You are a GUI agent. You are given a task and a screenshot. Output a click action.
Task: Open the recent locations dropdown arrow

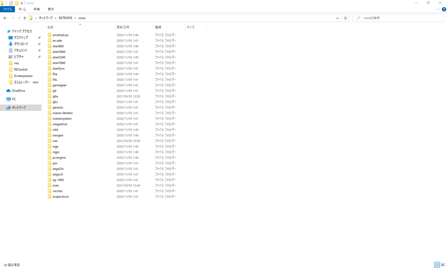coord(19,18)
